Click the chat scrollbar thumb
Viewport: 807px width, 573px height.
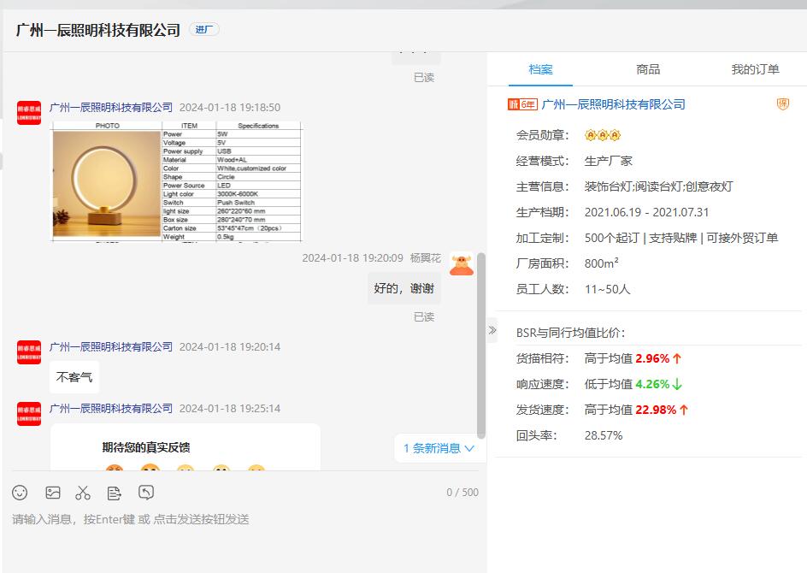tap(481, 342)
